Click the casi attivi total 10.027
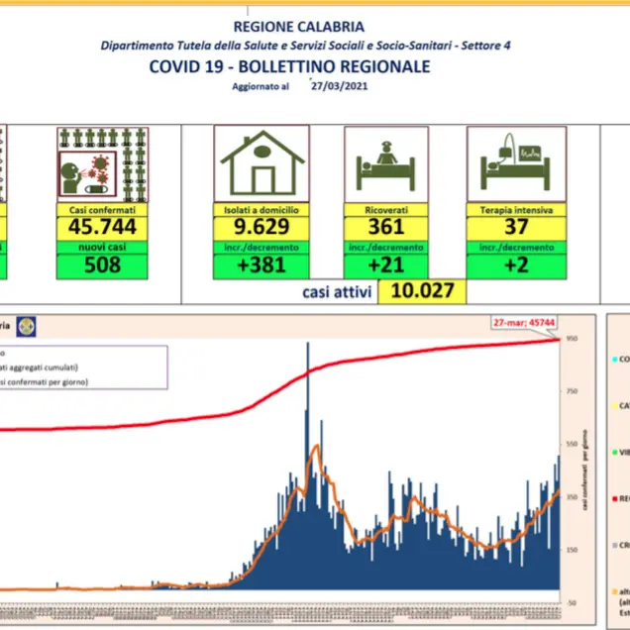This screenshot has height=630, width=630. pos(422,291)
